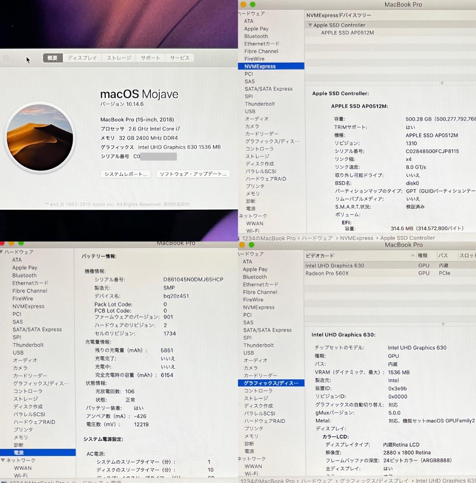This screenshot has width=476, height=483.
Task: Collapse ハードウェア triangle in battery window sidebar
Action: 1,252
